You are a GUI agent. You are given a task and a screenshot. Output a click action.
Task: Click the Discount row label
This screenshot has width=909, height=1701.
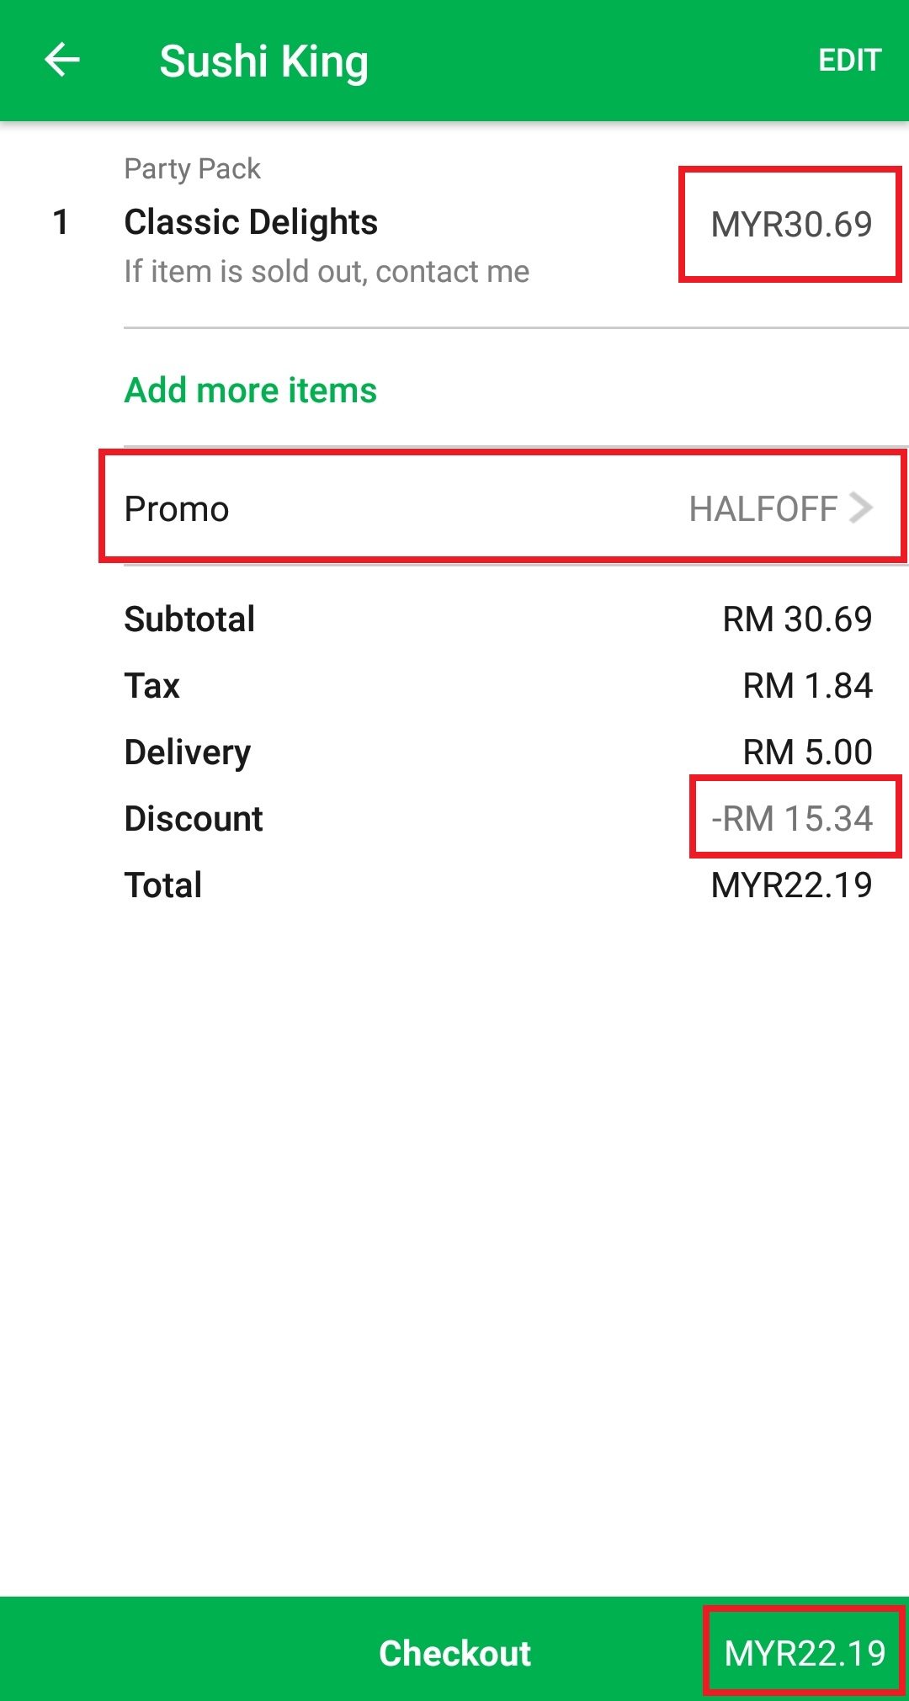194,819
